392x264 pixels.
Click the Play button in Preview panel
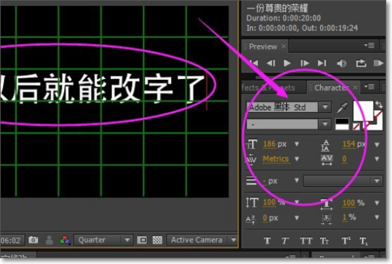[x=286, y=63]
